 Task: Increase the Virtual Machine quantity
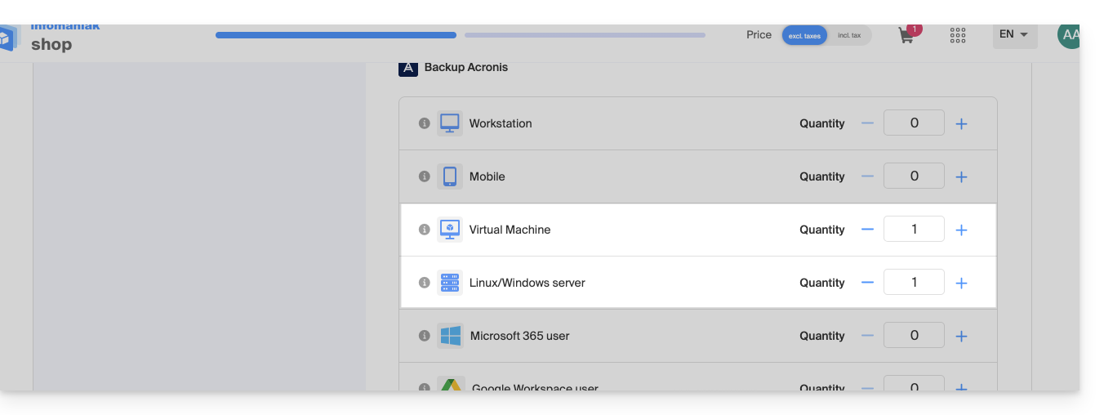(961, 230)
